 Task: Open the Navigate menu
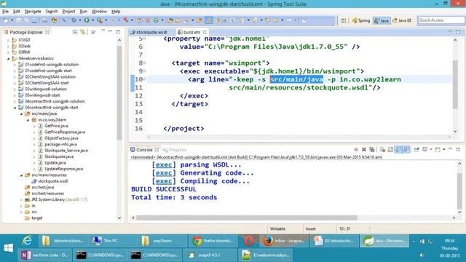point(33,12)
